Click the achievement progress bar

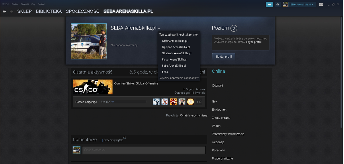pos(128,102)
